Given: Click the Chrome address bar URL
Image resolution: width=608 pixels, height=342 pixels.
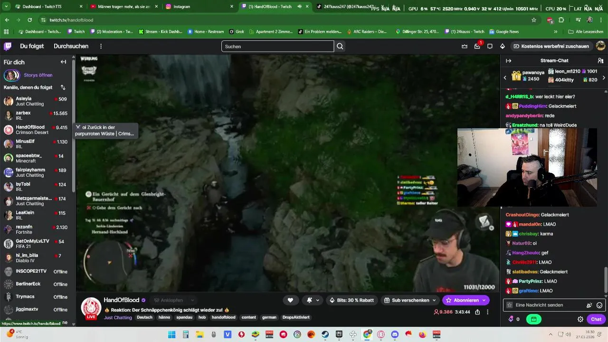Looking at the screenshot, I should point(71,20).
